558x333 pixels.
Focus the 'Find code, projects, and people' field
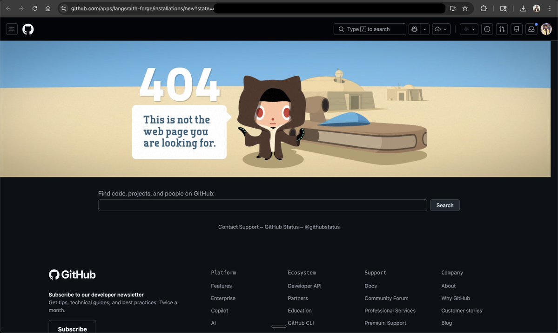pyautogui.click(x=262, y=205)
